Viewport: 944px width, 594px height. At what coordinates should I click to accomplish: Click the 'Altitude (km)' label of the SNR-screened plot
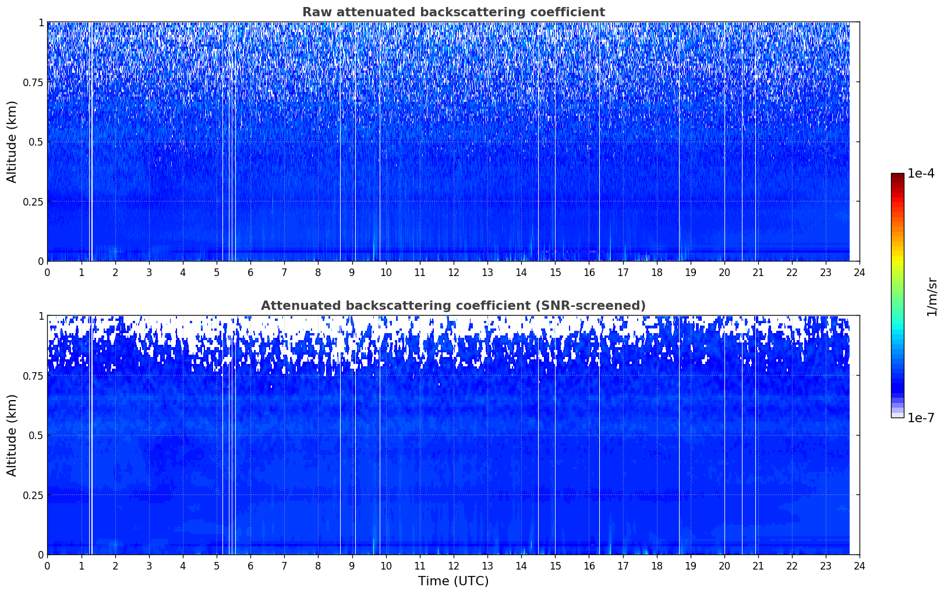point(12,435)
